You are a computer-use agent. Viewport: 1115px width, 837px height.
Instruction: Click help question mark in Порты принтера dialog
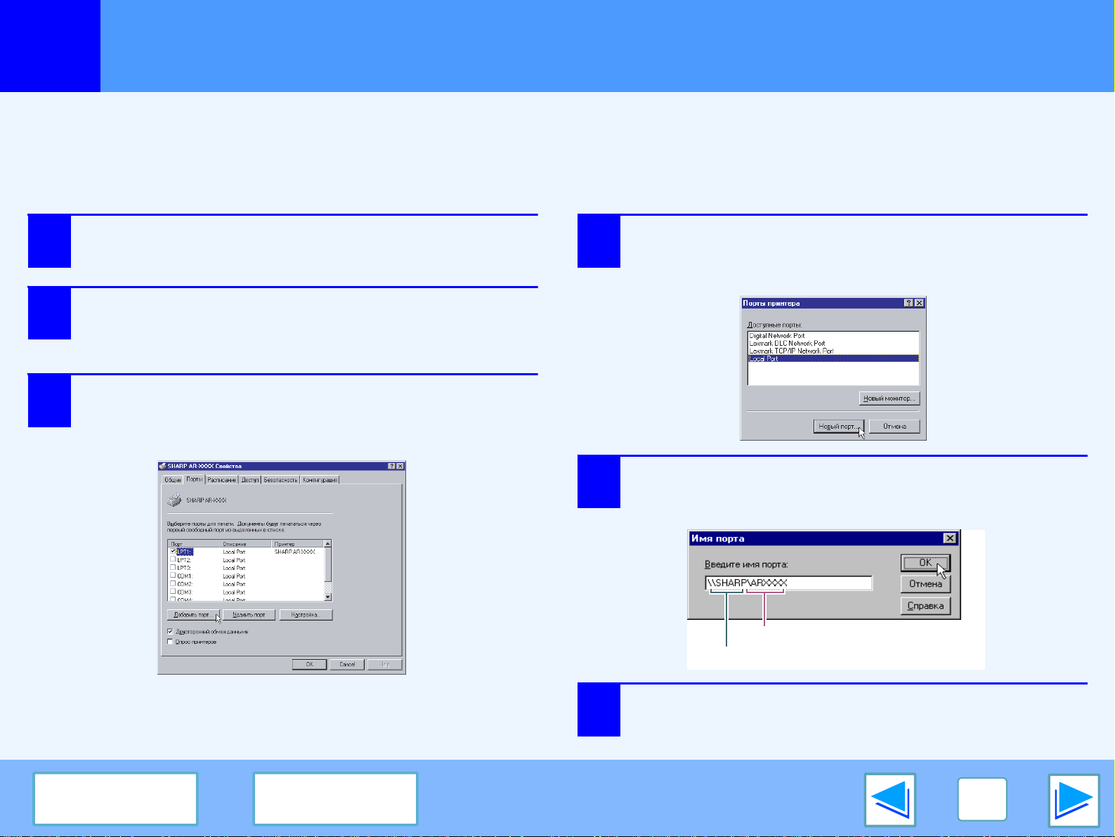[x=908, y=303]
